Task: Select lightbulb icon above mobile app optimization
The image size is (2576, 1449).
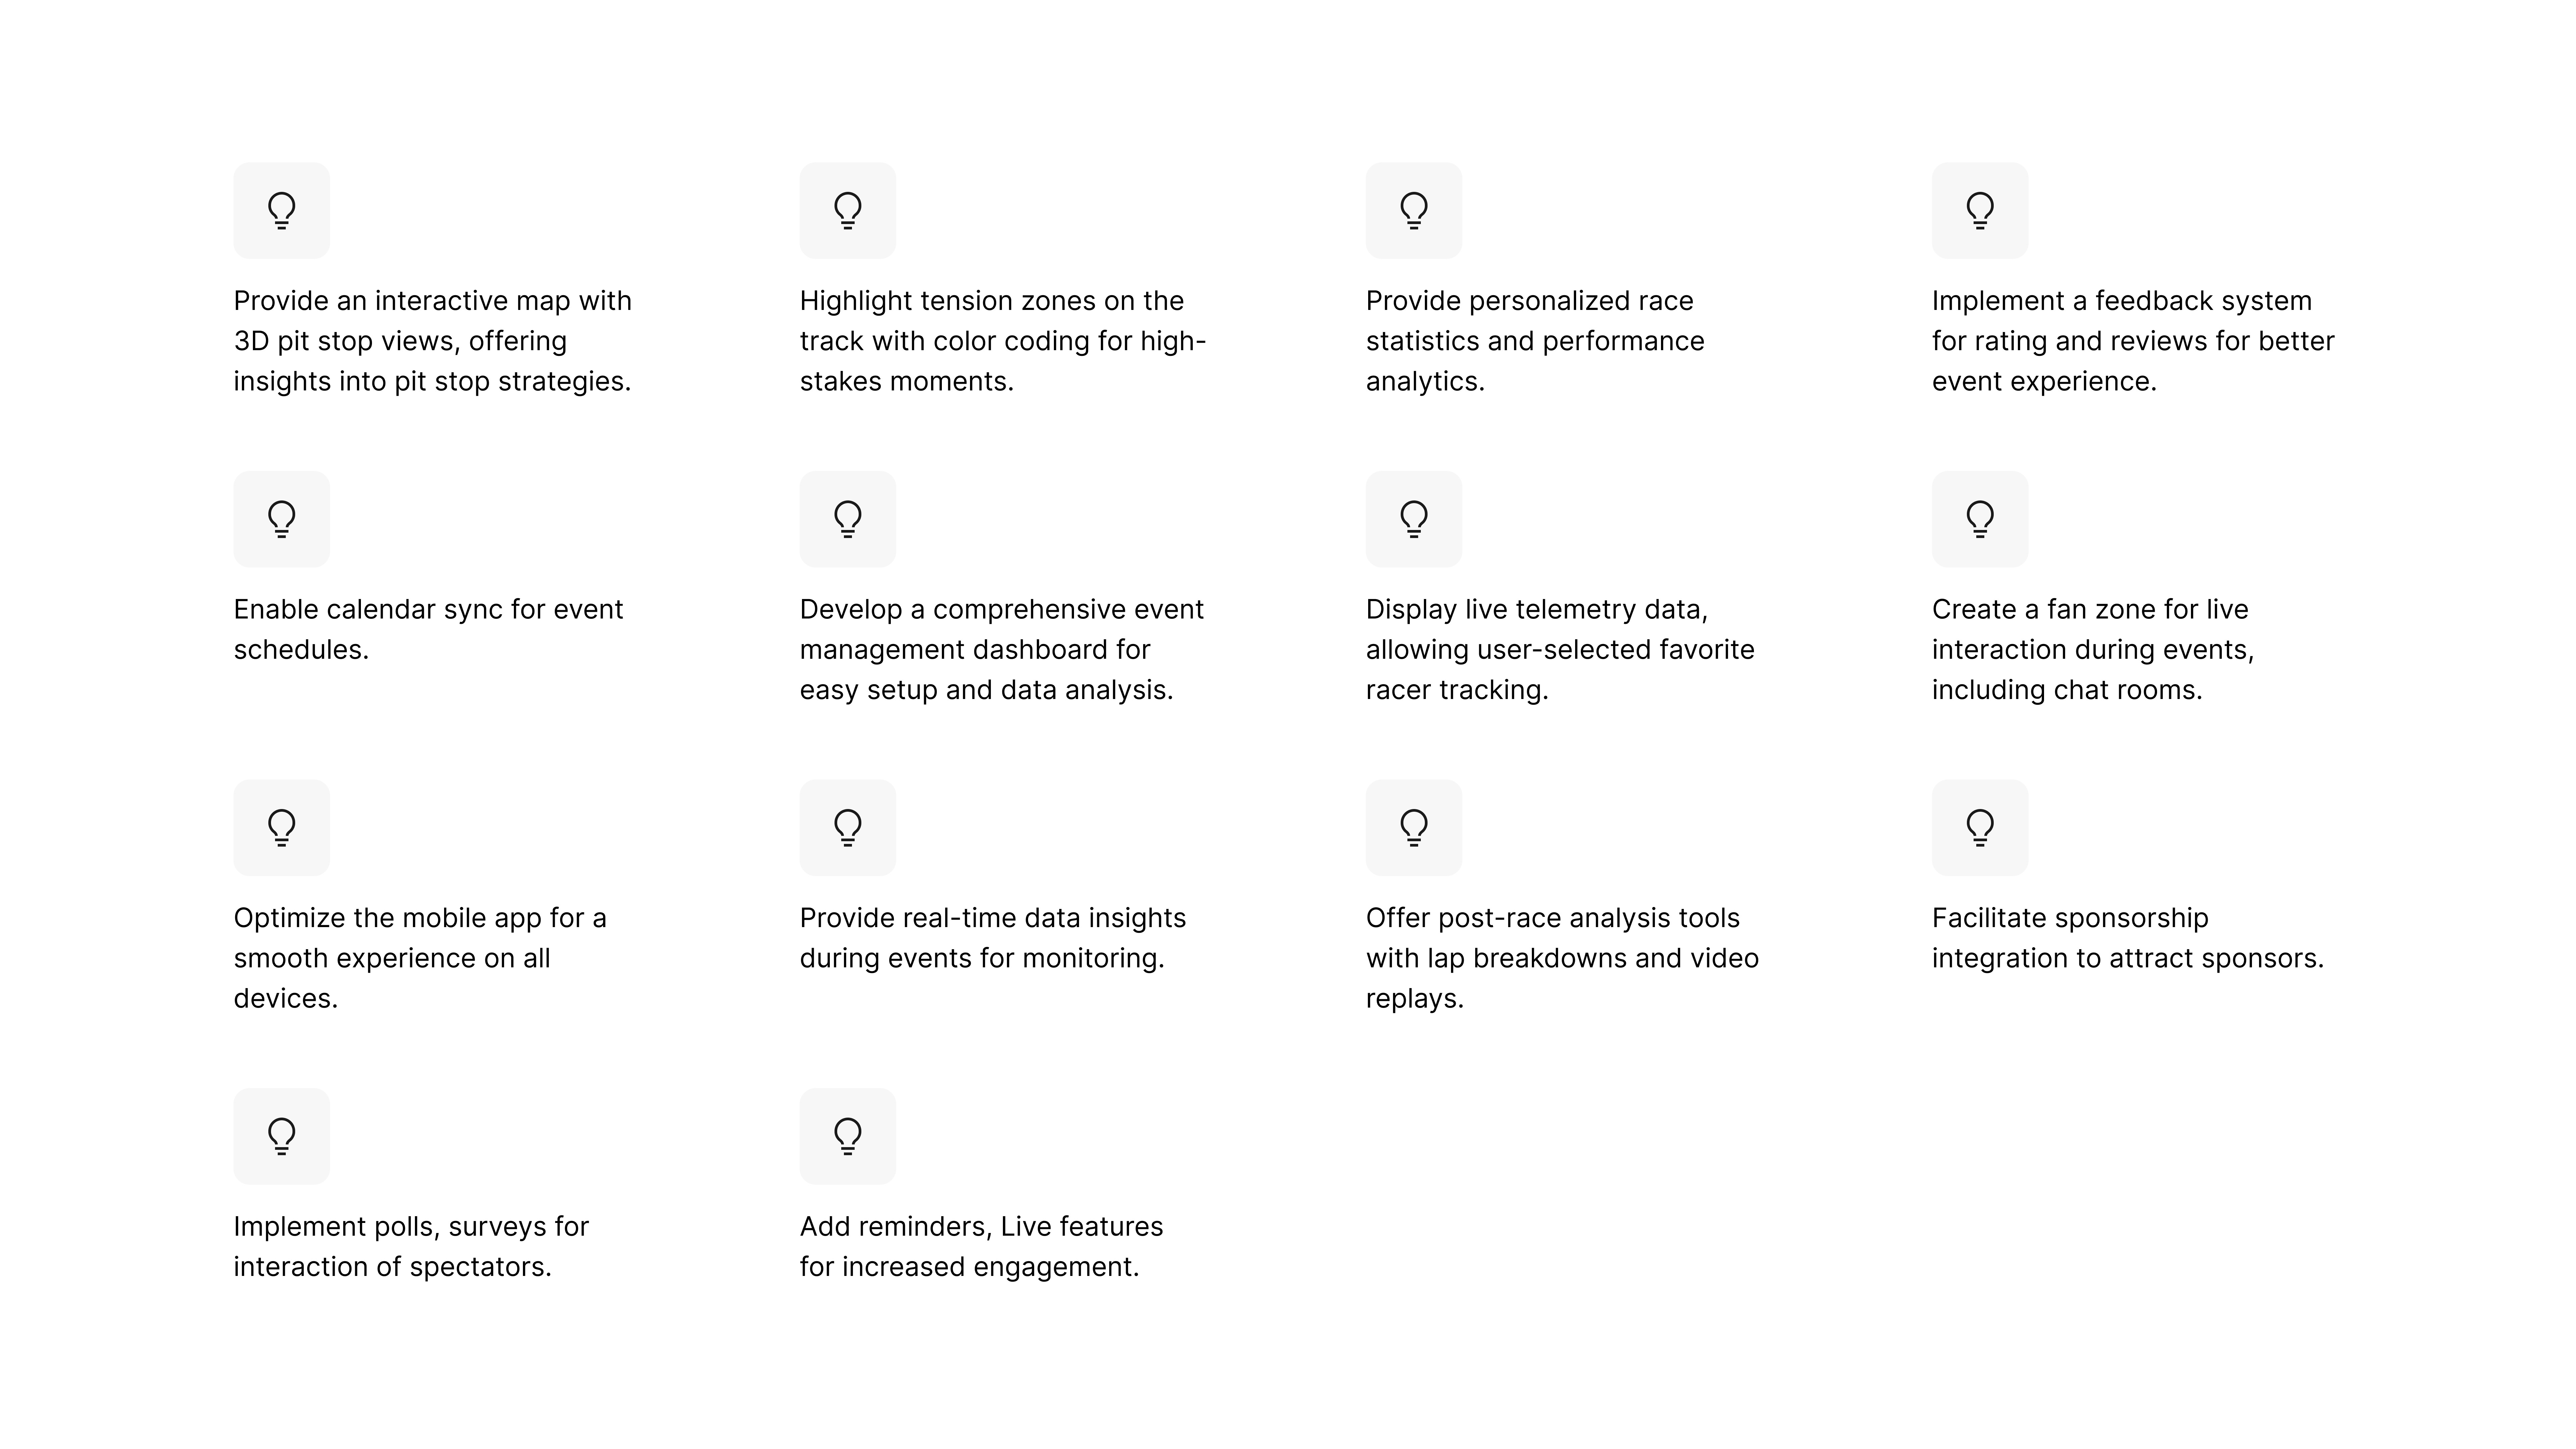Action: point(281,827)
